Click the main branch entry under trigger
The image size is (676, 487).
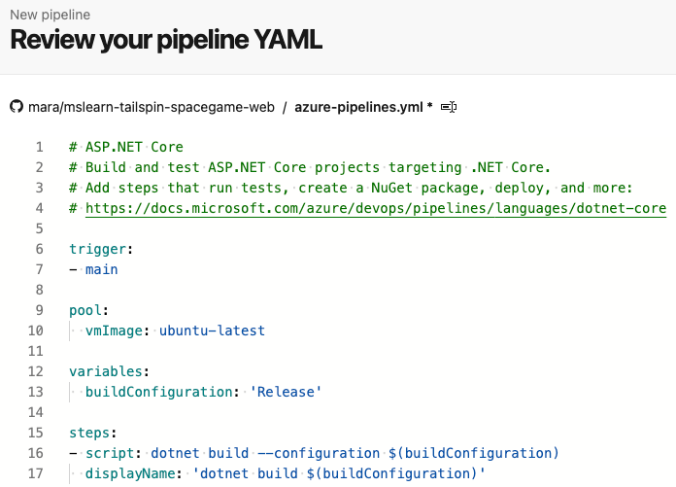click(x=101, y=269)
